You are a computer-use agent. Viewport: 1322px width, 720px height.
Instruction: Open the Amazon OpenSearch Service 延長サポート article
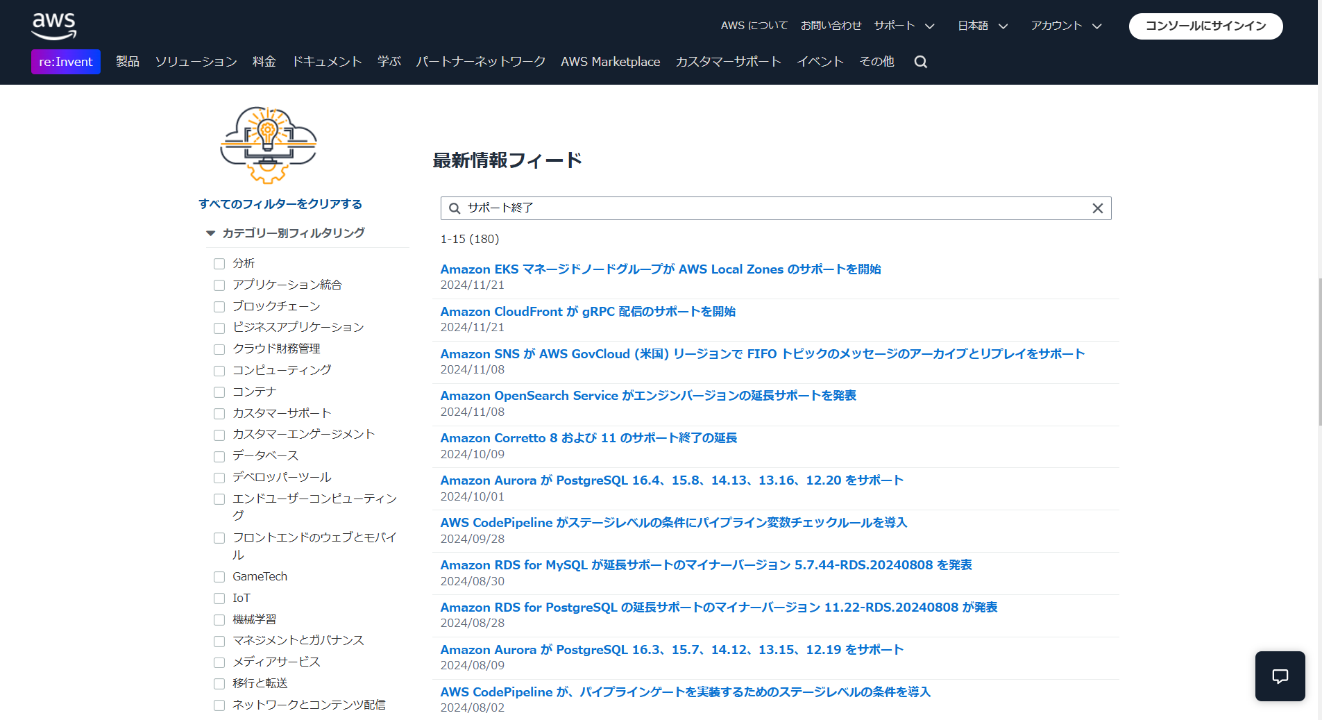click(648, 396)
